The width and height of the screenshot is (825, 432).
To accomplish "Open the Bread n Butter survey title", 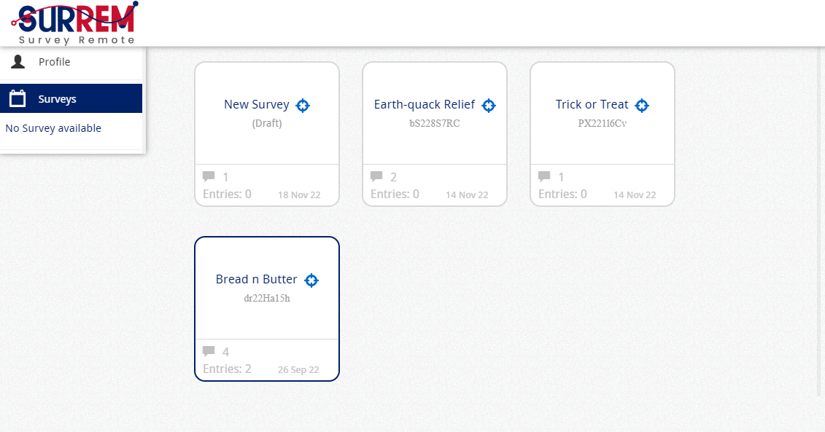I will click(256, 280).
